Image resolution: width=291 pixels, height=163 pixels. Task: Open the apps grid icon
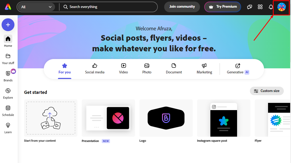(x=260, y=7)
